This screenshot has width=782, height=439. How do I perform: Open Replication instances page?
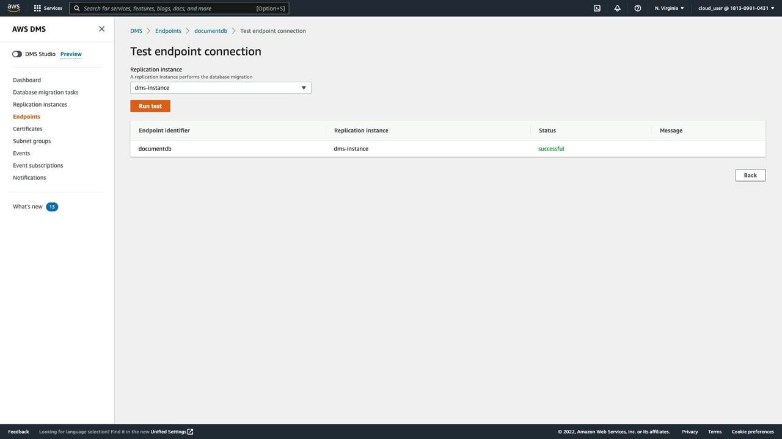tap(40, 104)
